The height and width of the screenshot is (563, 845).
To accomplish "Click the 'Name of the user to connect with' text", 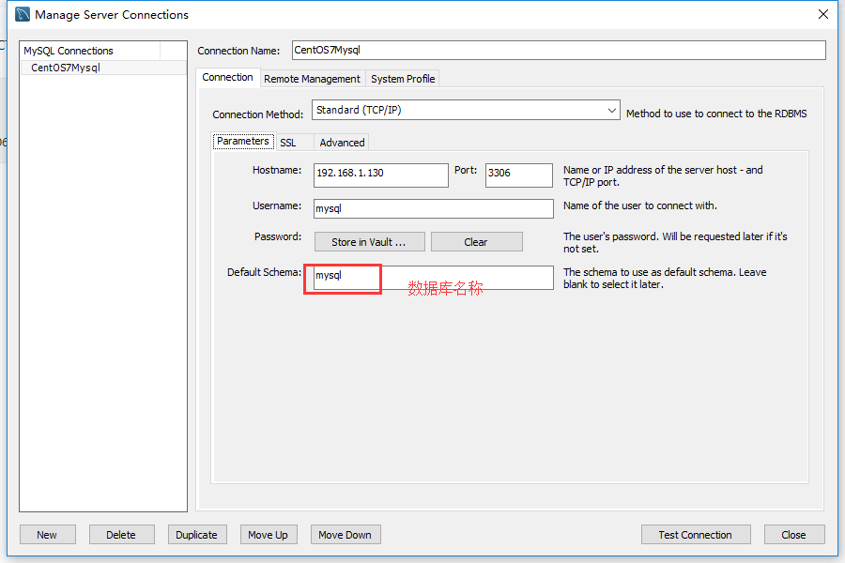I will 639,205.
